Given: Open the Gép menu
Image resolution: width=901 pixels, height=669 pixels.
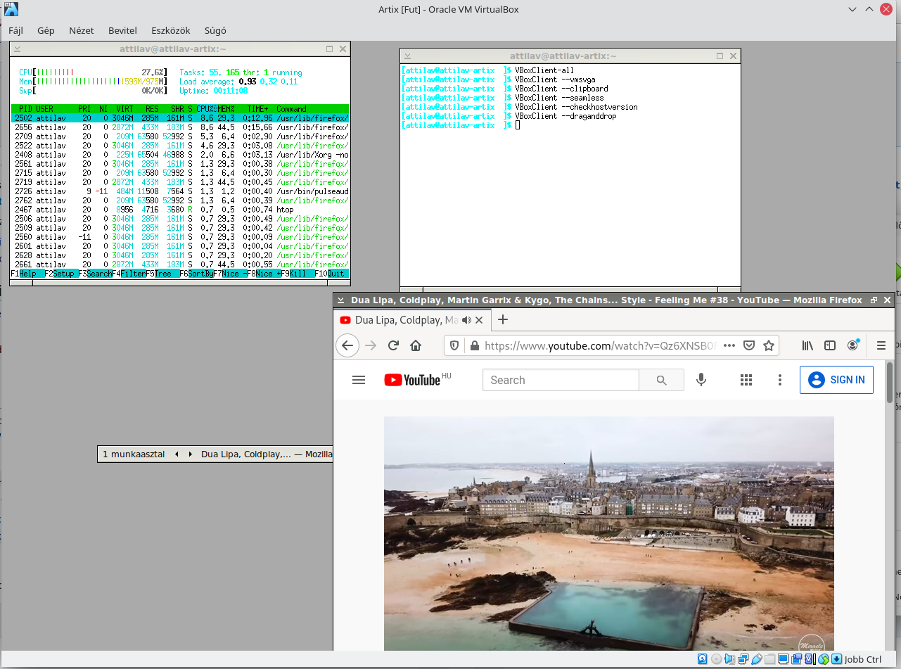Looking at the screenshot, I should [46, 31].
